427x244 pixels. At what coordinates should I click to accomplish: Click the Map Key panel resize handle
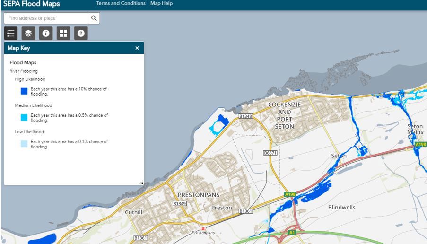tap(141, 183)
